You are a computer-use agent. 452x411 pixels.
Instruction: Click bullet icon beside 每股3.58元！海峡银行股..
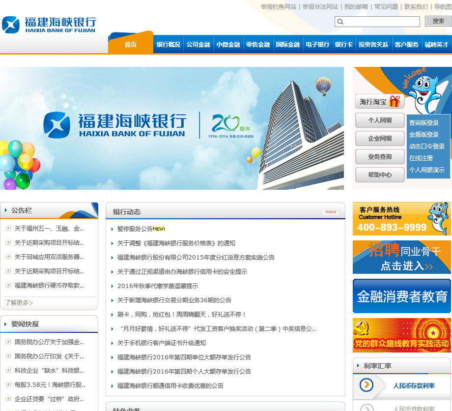point(8,384)
